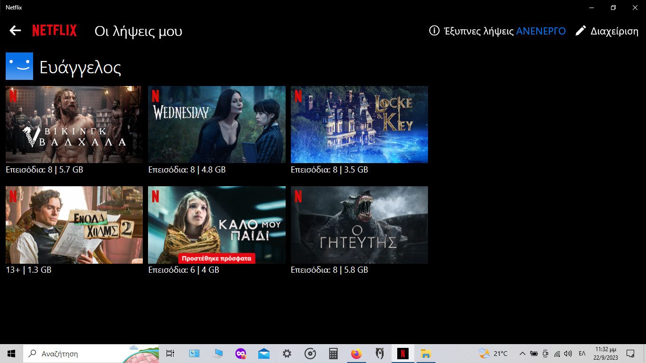Open the weather widget showing 21°C
The image size is (646, 363).
[x=493, y=354]
